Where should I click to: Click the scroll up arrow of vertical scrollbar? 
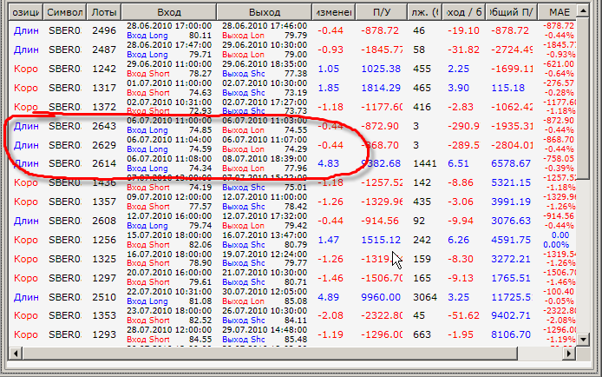(583, 11)
